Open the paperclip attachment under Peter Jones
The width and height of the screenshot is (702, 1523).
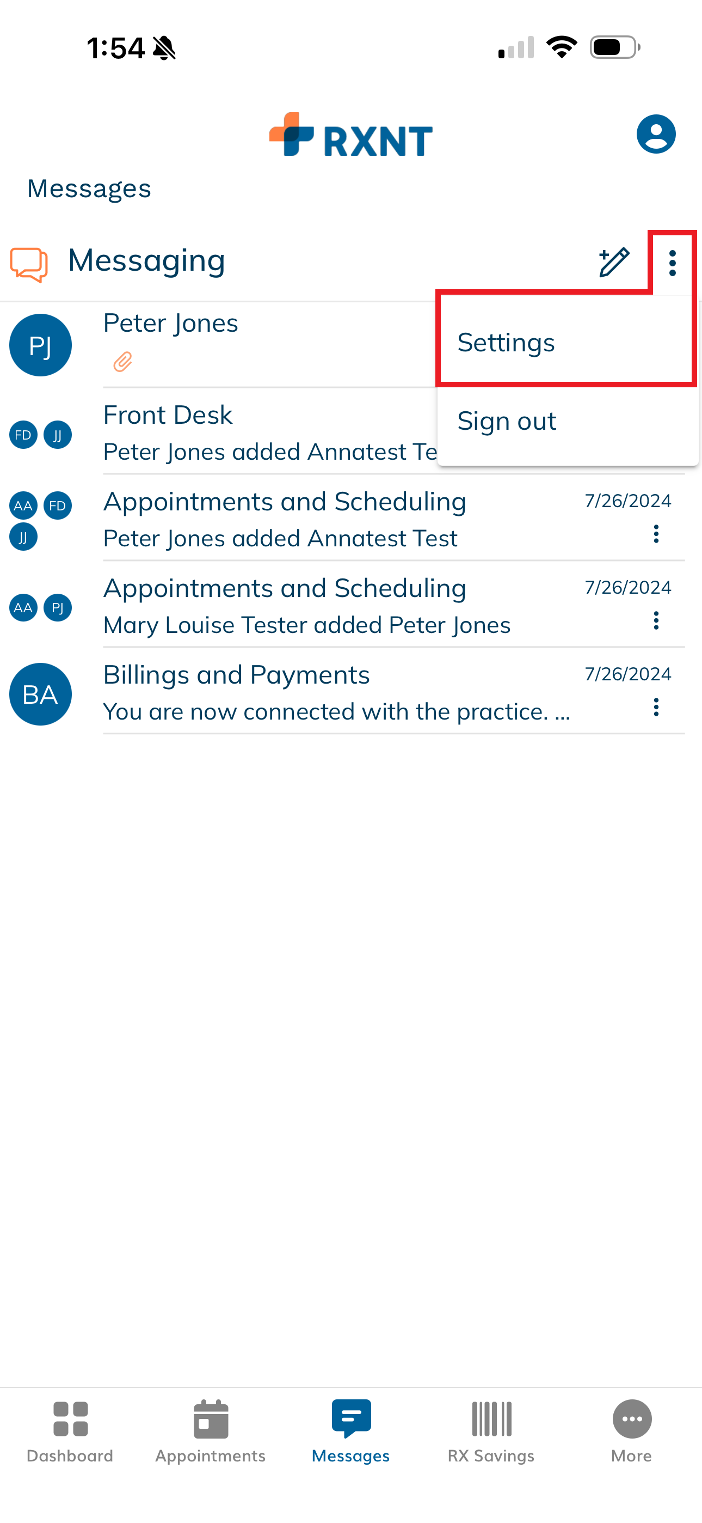pyautogui.click(x=122, y=361)
